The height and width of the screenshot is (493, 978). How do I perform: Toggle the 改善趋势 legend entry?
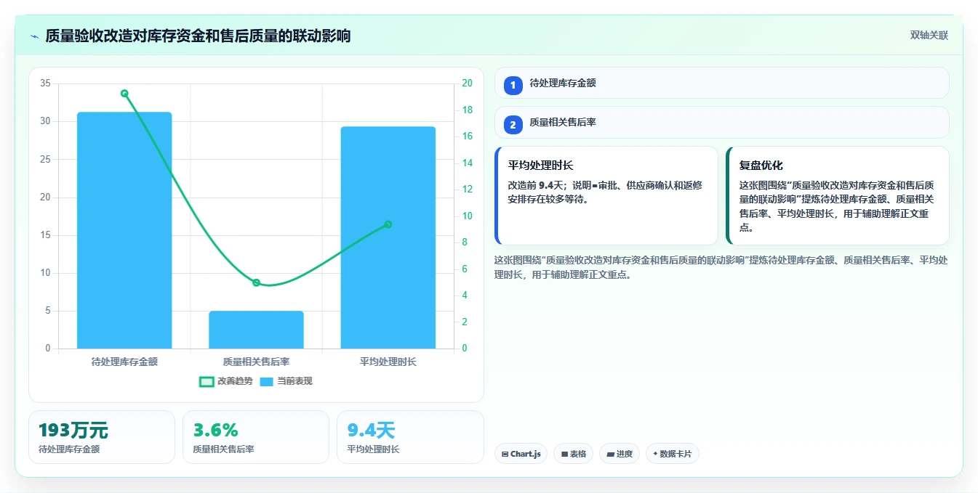(x=225, y=381)
